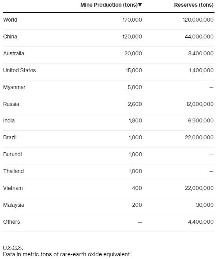Image resolution: width=220 pixels, height=259 pixels.
Task: Select the India row label
Action: click(9, 120)
